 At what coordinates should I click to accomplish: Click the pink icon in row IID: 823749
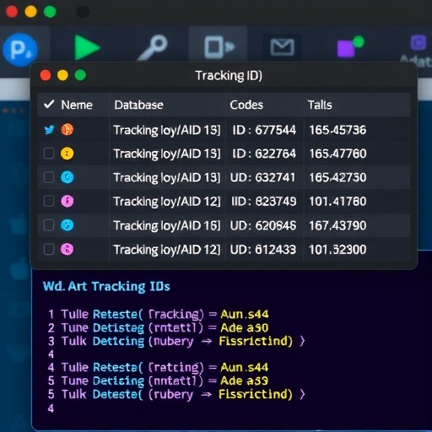tap(67, 201)
